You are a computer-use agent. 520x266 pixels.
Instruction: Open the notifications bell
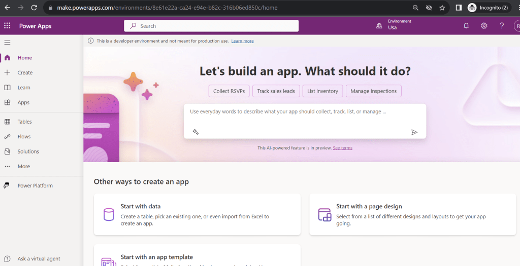(466, 26)
